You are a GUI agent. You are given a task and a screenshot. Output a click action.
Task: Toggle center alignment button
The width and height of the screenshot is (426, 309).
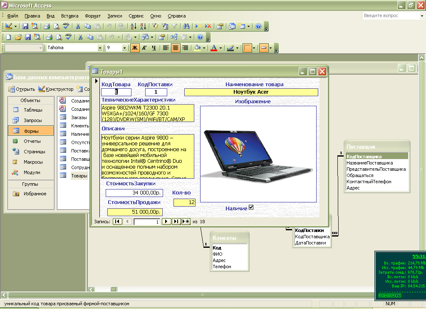coord(176,48)
